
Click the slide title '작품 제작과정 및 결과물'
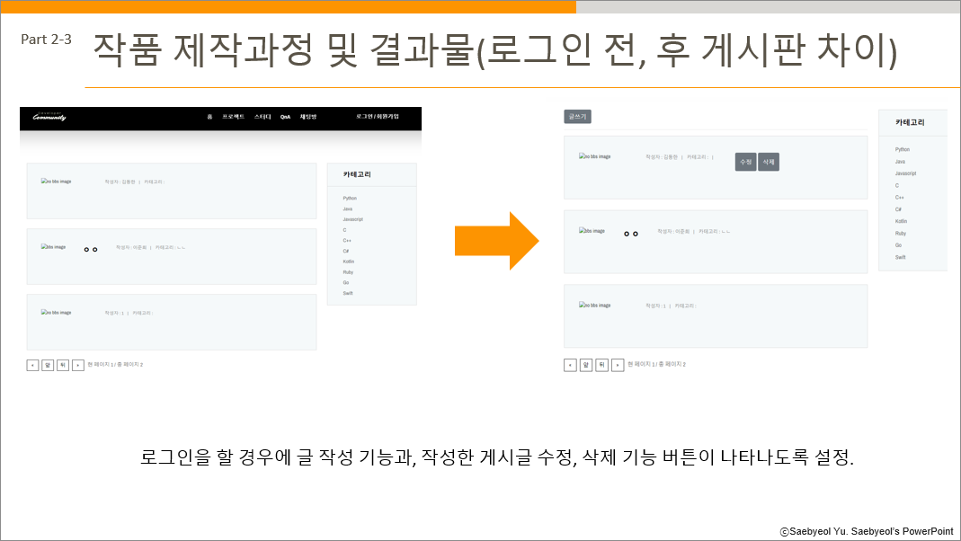[x=282, y=49]
